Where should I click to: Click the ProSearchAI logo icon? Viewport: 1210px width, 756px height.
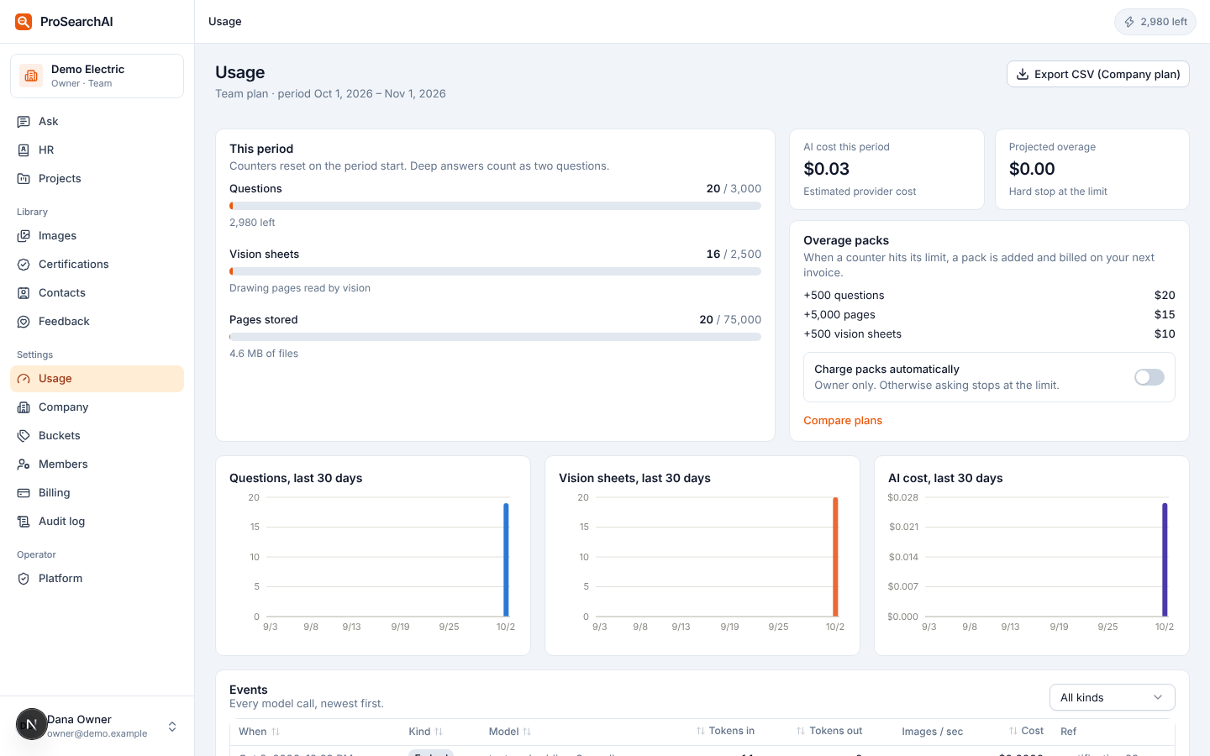24,22
